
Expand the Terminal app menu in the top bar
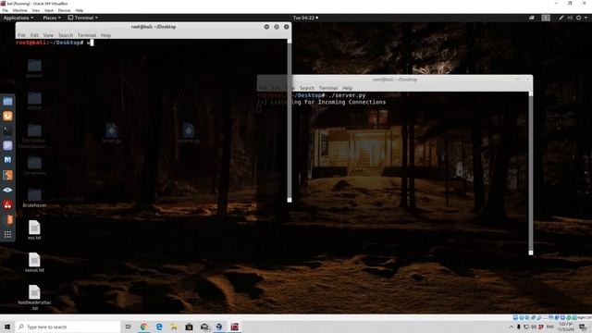point(83,18)
